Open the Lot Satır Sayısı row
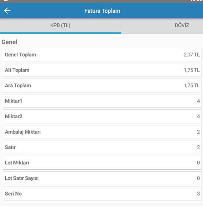Image resolution: width=203 pixels, height=207 pixels. pyautogui.click(x=102, y=178)
